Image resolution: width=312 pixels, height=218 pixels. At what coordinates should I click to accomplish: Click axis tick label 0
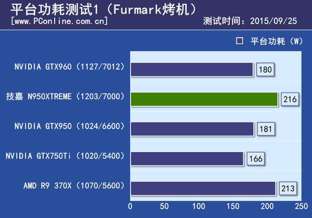tap(130, 206)
